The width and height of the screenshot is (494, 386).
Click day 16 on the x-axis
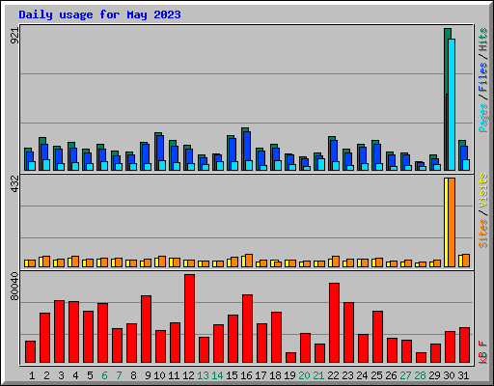[x=246, y=375]
